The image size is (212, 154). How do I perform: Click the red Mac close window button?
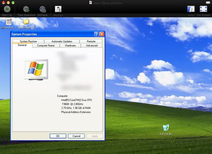pos(3,2)
